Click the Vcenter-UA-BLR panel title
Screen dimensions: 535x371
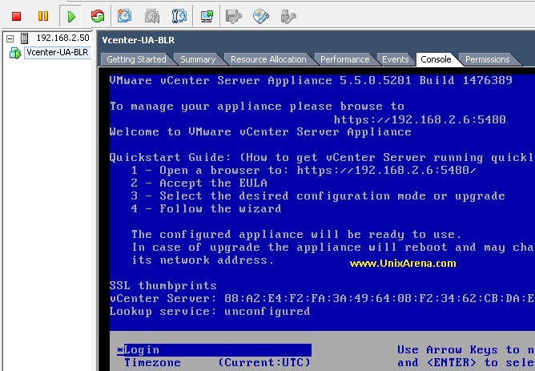139,40
